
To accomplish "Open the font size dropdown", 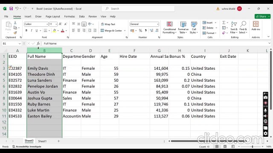I will pyautogui.click(x=56, y=24).
